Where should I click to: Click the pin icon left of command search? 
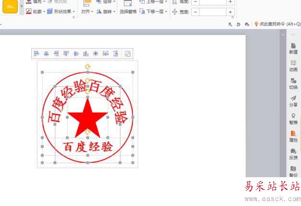[x=230, y=24]
